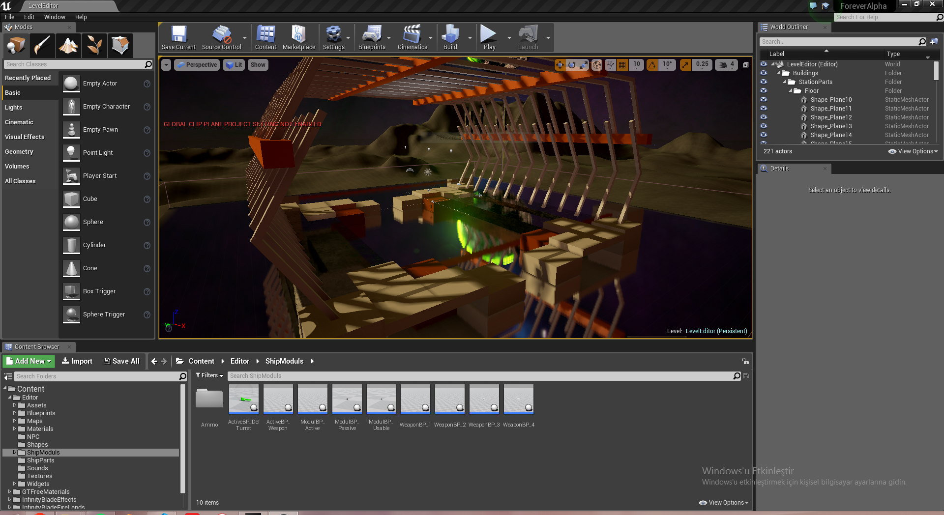The height and width of the screenshot is (515, 944).
Task: Select scale gizmo icon in viewport
Action: pyautogui.click(x=584, y=65)
